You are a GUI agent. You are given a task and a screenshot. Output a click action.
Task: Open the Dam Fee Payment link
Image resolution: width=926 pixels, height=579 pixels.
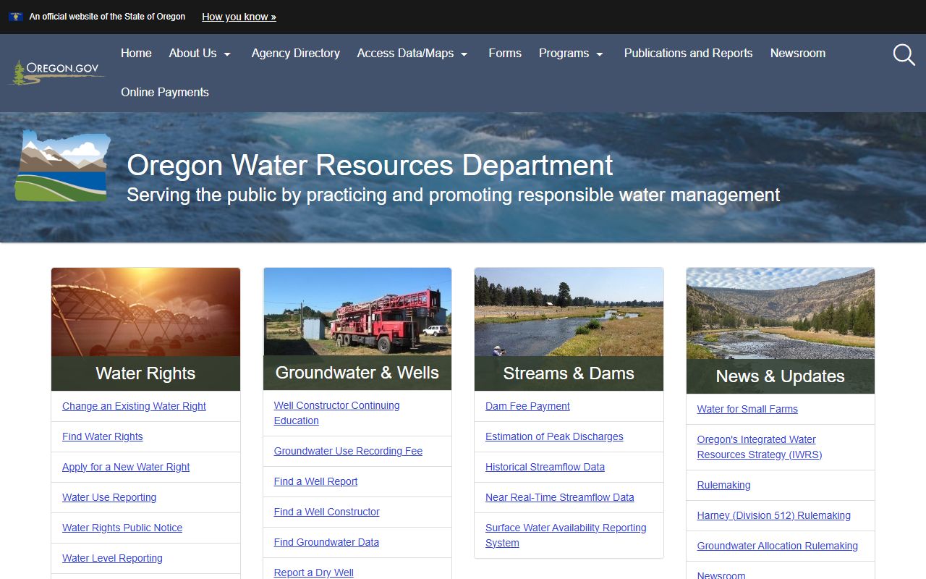527,406
